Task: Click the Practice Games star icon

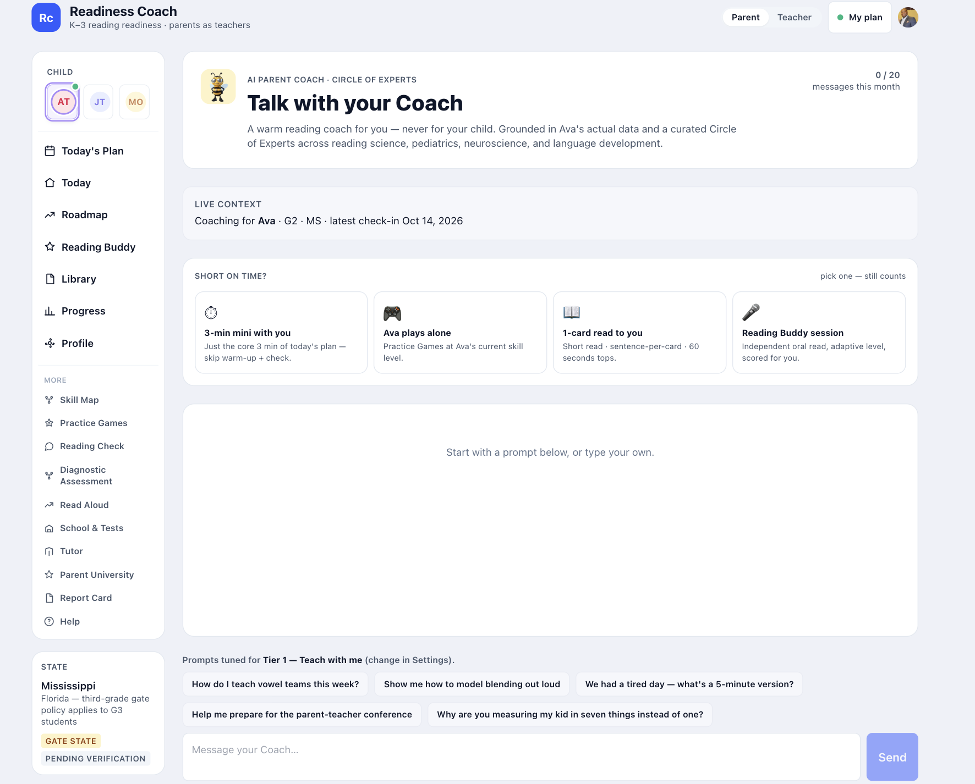Action: pyautogui.click(x=49, y=423)
